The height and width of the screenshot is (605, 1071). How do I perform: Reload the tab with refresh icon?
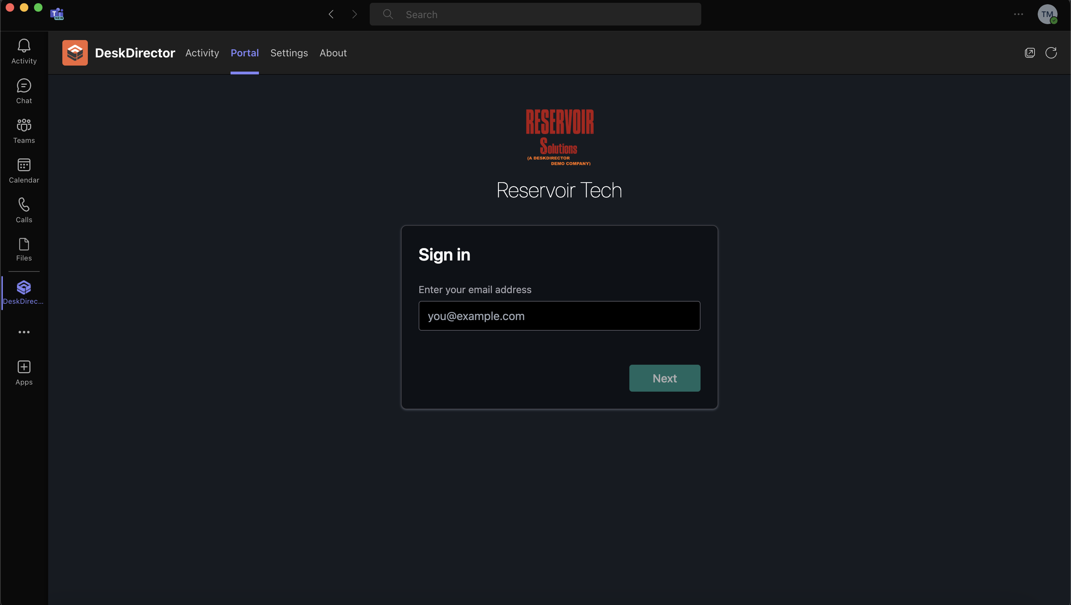point(1050,53)
